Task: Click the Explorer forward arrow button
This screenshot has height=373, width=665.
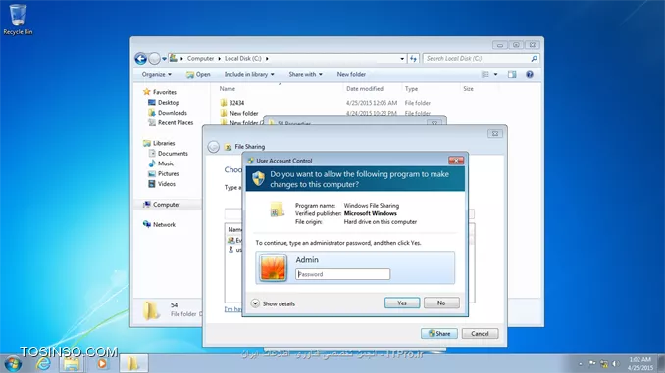Action: [x=154, y=58]
